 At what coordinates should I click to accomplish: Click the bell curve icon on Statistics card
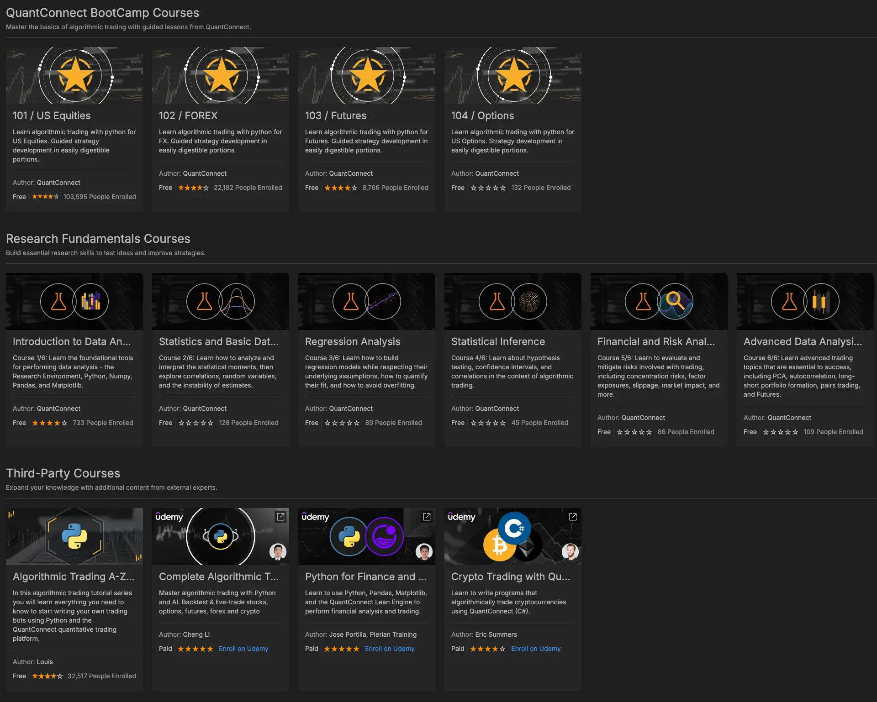237,302
